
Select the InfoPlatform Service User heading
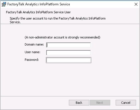(x=38, y=12)
